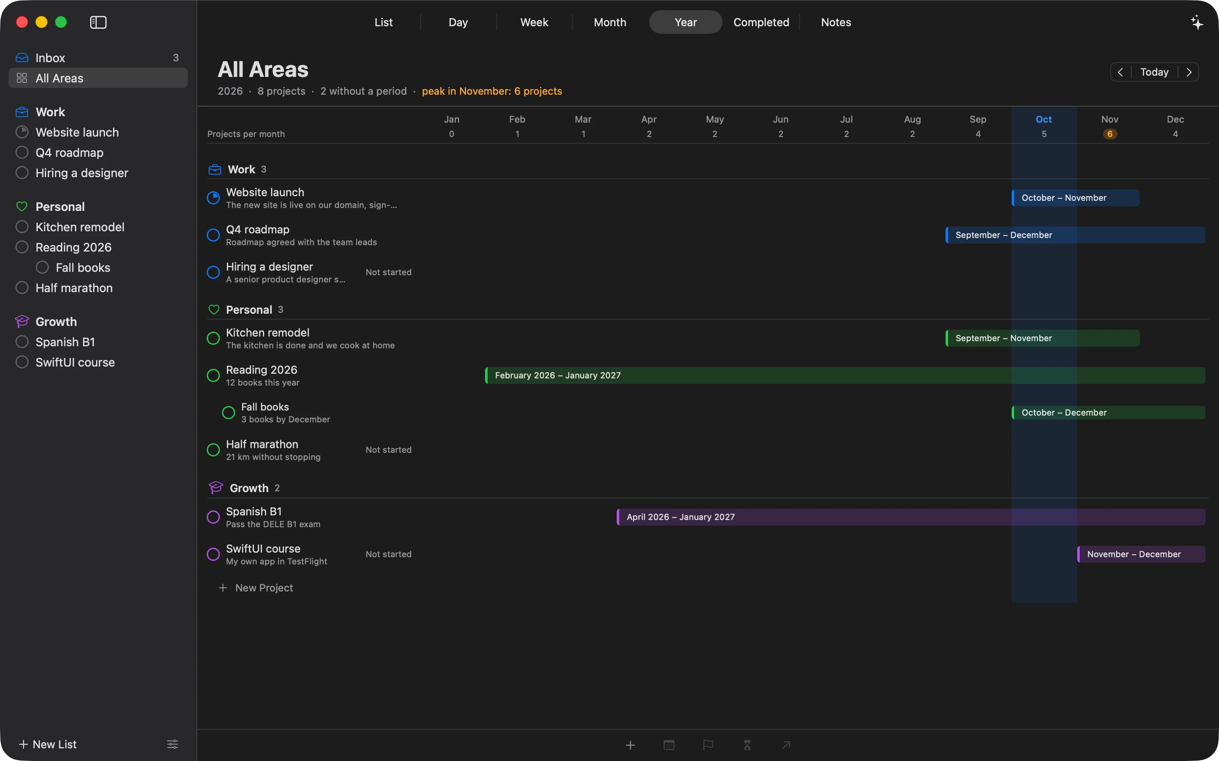Image resolution: width=1219 pixels, height=761 pixels.
Task: Click Kitchen remodel September – November bar
Action: (x=1042, y=338)
